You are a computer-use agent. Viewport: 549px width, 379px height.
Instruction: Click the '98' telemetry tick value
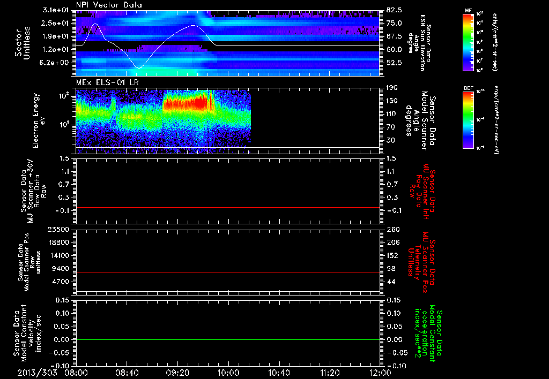(x=391, y=269)
